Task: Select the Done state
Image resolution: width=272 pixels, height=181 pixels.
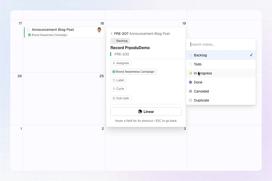Action: 221,82
